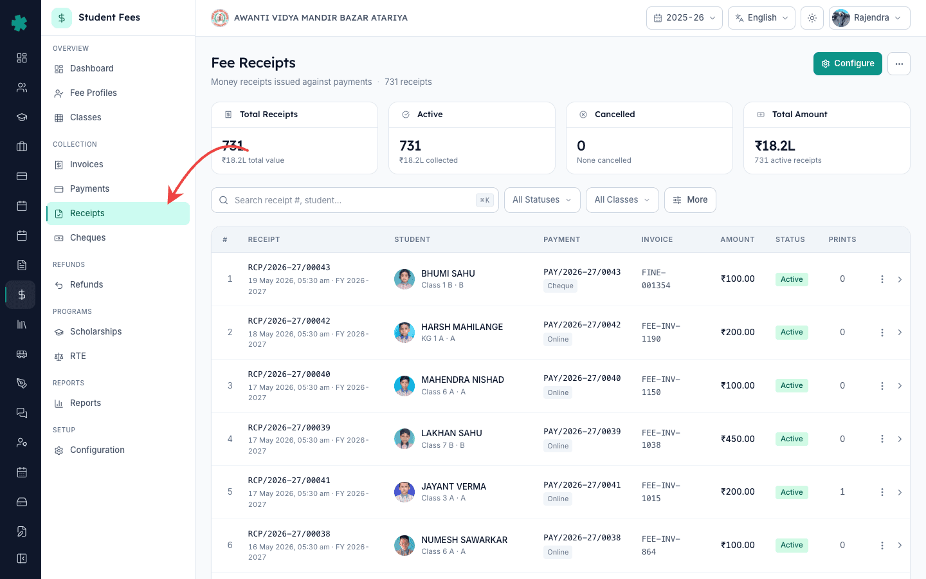Click the Total Receipts summary card
Image resolution: width=926 pixels, height=579 pixels.
click(295, 138)
